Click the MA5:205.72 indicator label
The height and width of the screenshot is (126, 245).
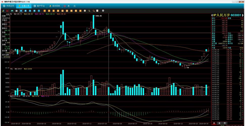pyautogui.click(x=18, y=14)
